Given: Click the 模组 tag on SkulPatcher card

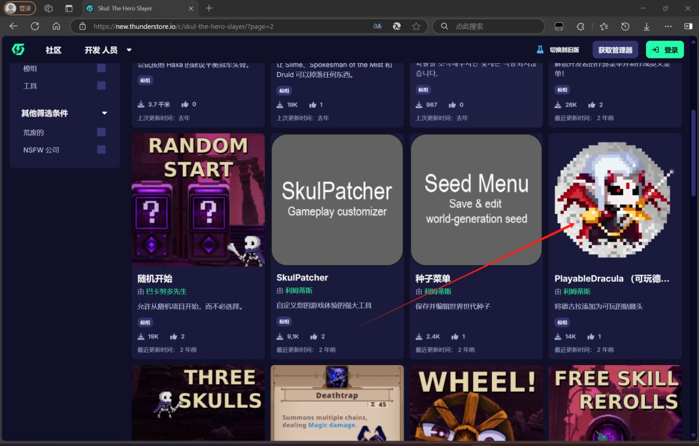Looking at the screenshot, I should click(284, 322).
